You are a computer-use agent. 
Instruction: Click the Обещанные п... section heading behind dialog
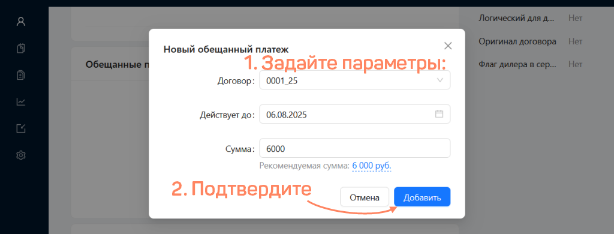pyautogui.click(x=117, y=64)
